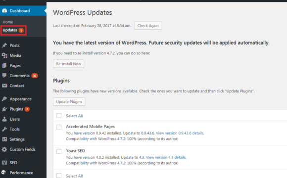Viewport: 287px width, 178px height.
Task: Check the Yoast SEO plugin checkbox
Action: 59,151
